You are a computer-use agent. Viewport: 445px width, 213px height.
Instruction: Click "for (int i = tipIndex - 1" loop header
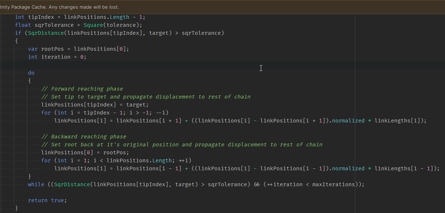tap(105, 113)
